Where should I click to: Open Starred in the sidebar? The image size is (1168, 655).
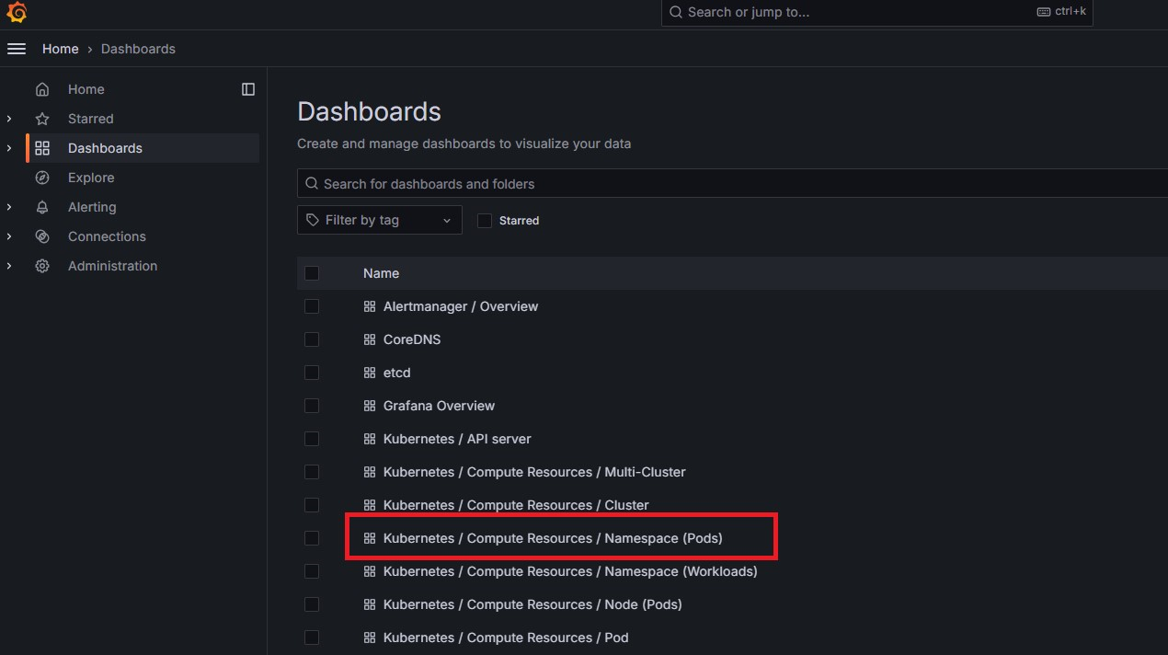90,119
